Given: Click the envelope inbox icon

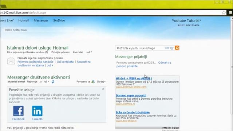Looking at the screenshot, I should (11, 61).
